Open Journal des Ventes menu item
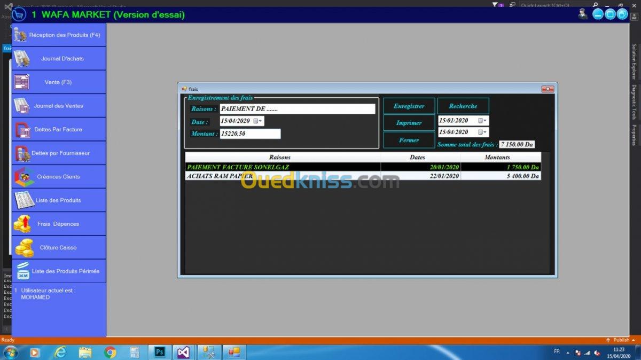641x360 pixels. (x=59, y=106)
